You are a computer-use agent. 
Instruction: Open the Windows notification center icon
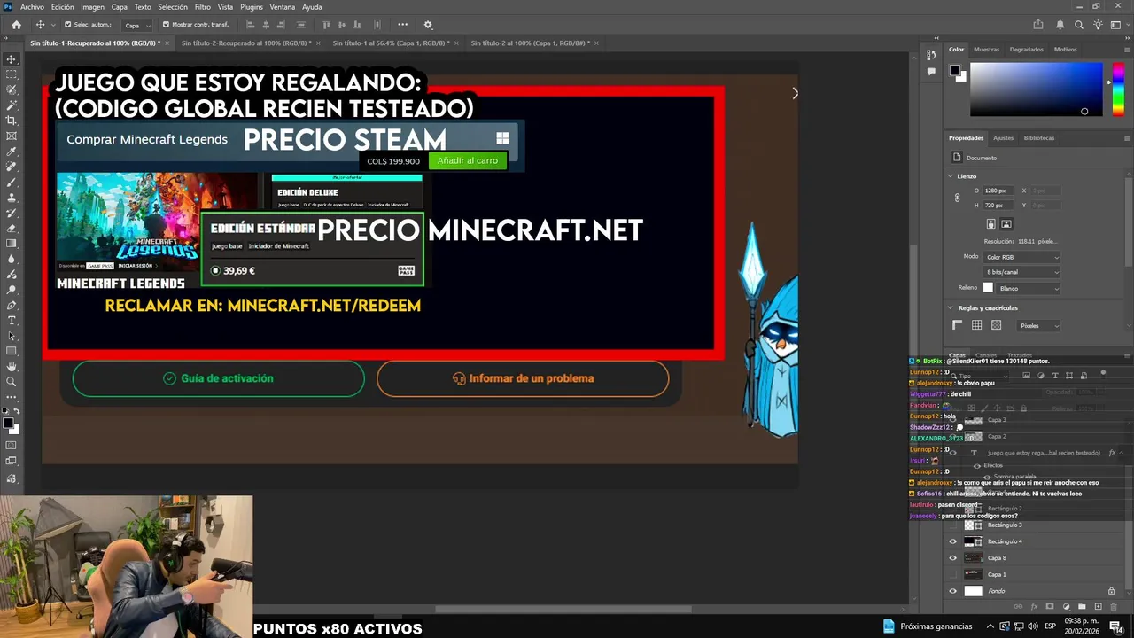(x=1115, y=626)
